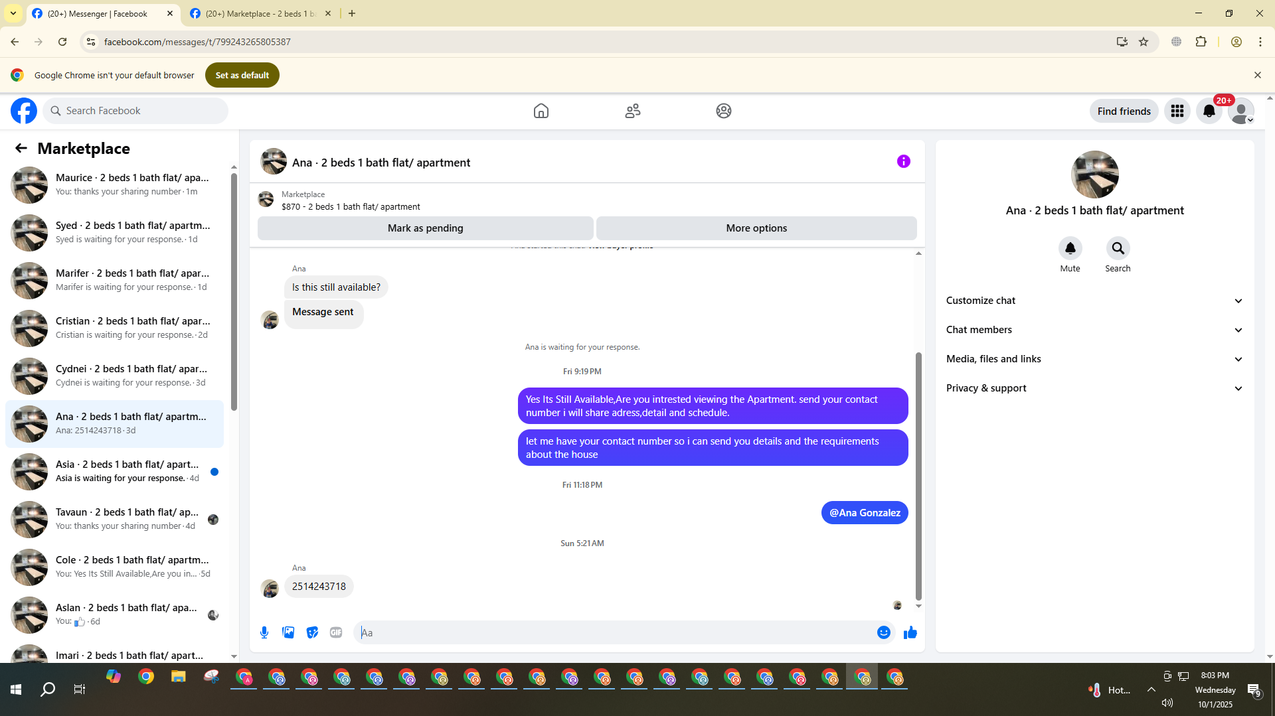Expand Privacy & support section
The height and width of the screenshot is (716, 1275).
click(x=1094, y=388)
